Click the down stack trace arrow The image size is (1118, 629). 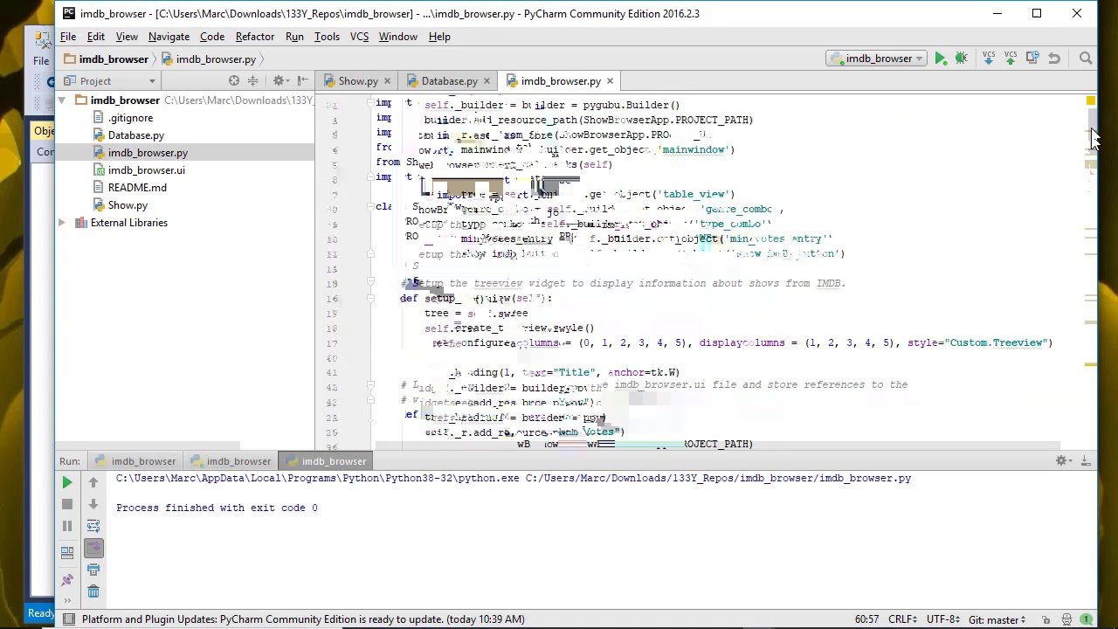point(93,504)
